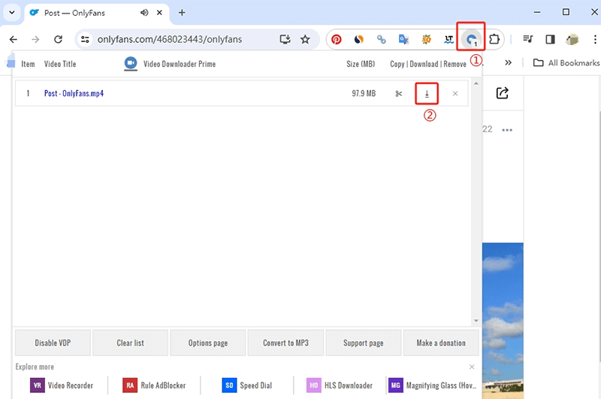Click the Convert to MP3 button
Image resolution: width=601 pixels, height=399 pixels.
click(285, 343)
